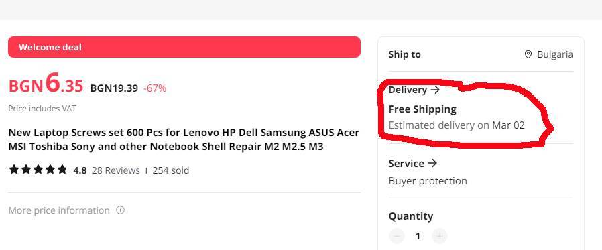Click the Welcome deal banner
The width and height of the screenshot is (602, 250).
coord(184,47)
